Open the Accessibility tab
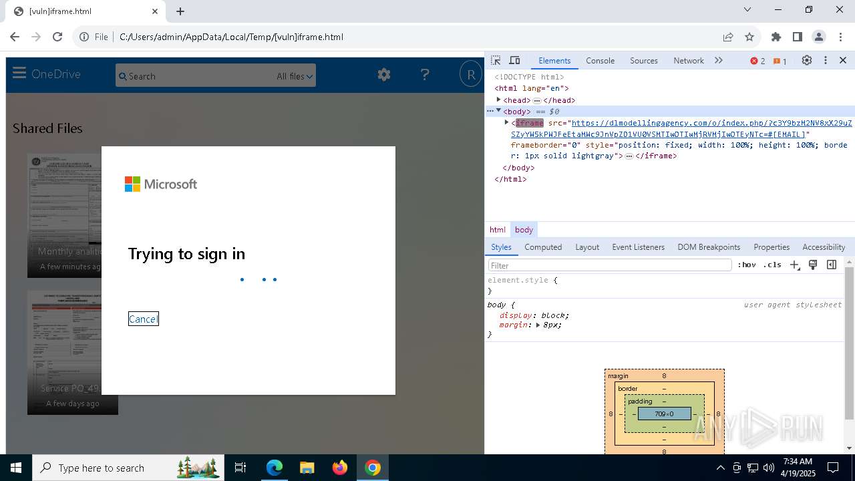 click(824, 247)
